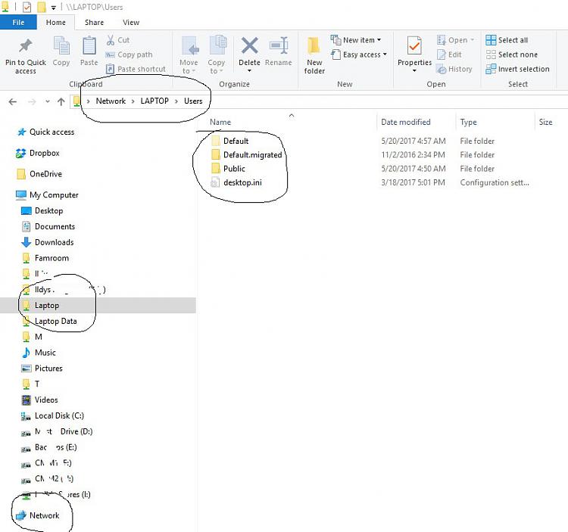
Task: Go back with the back arrow
Action: (13, 101)
